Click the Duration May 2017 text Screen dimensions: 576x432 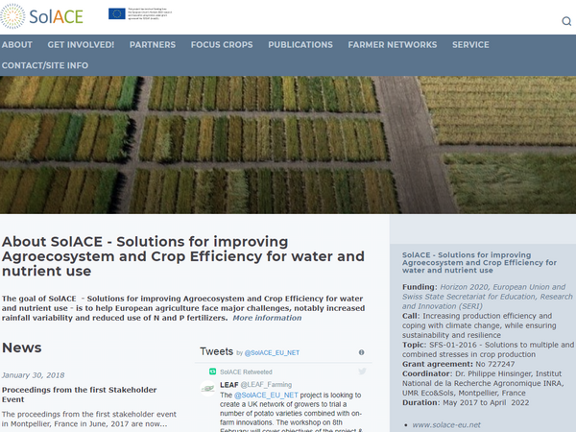coord(466,402)
